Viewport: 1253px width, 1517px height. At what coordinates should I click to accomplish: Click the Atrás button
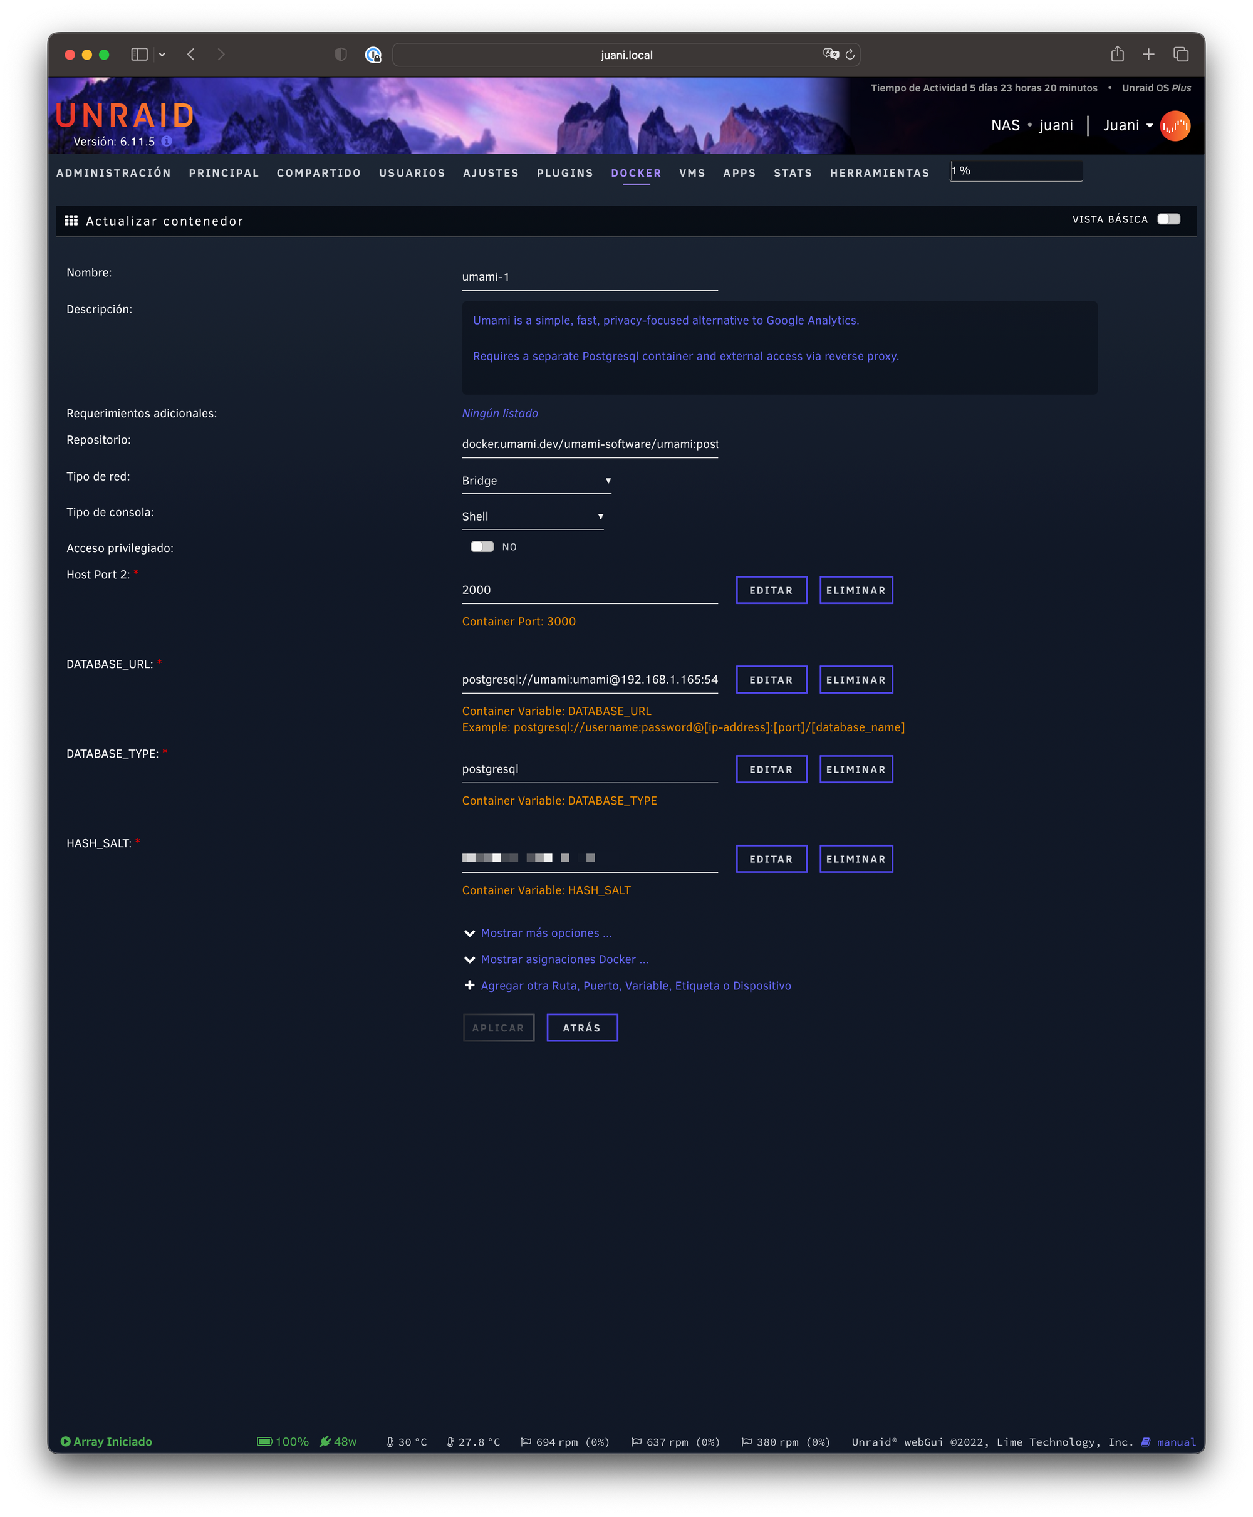click(582, 1028)
